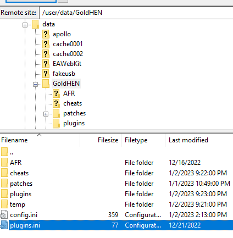Select the cache0001 unknown folder icon
Screen dimensions: 233x238
point(46,44)
